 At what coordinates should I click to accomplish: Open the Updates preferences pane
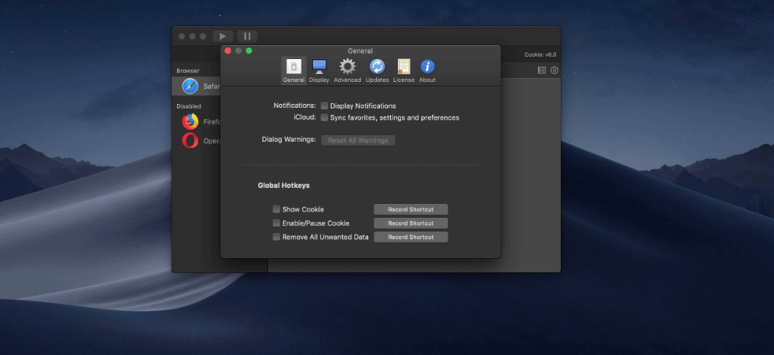[x=378, y=70]
